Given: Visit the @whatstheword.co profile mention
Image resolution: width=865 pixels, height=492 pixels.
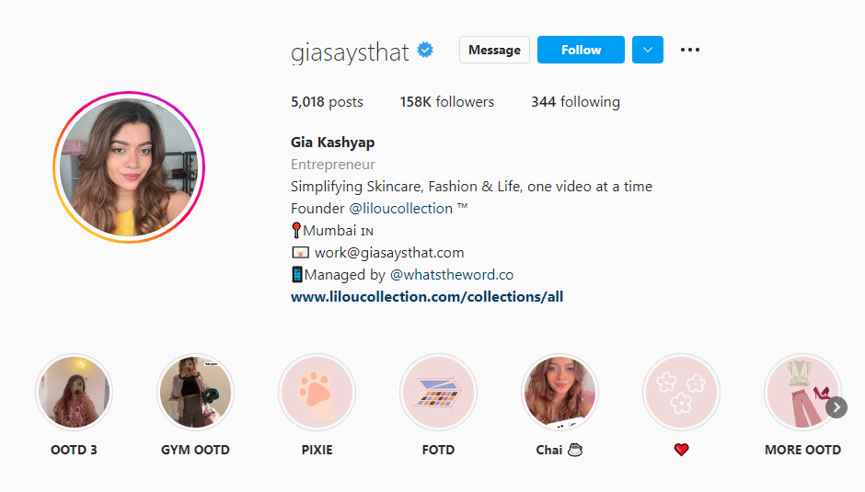Looking at the screenshot, I should pos(452,275).
